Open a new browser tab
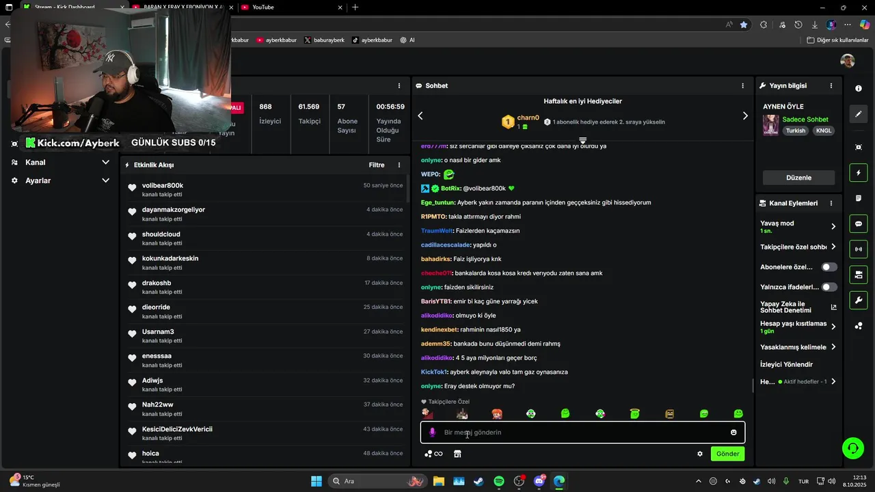 (355, 7)
